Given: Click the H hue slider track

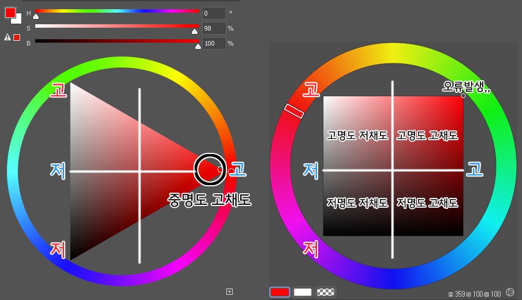Looking at the screenshot, I should (117, 11).
